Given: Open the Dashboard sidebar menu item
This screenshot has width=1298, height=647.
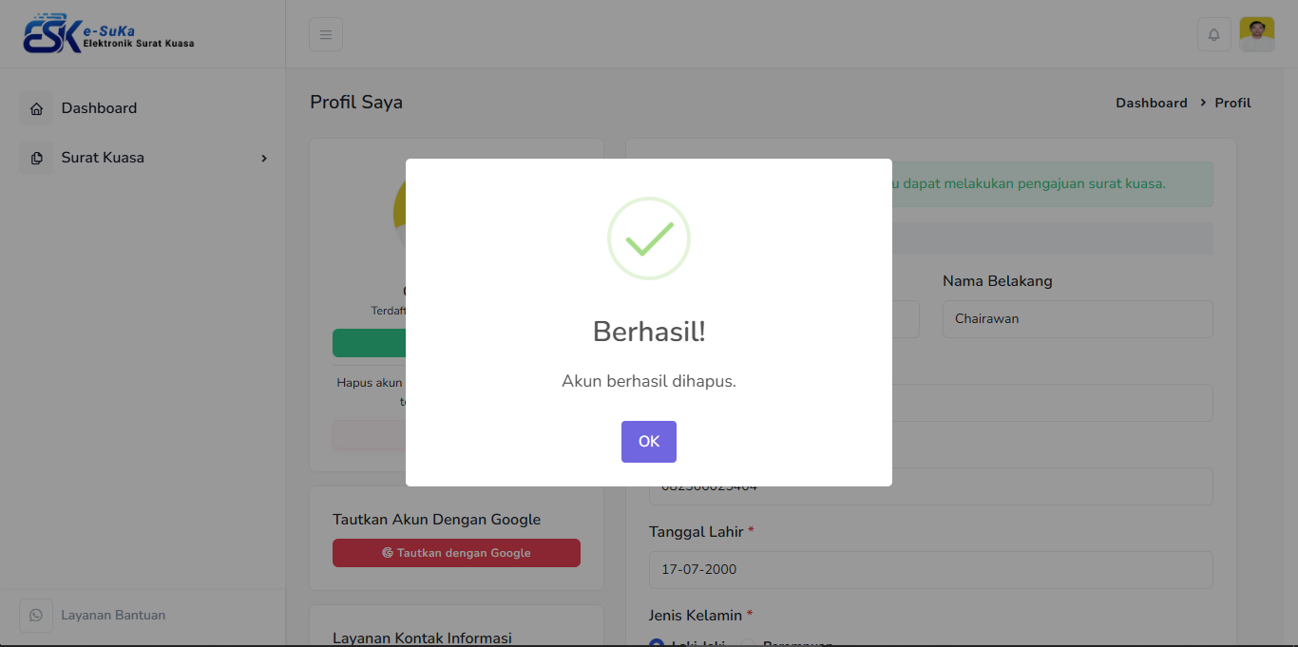Looking at the screenshot, I should 99,108.
